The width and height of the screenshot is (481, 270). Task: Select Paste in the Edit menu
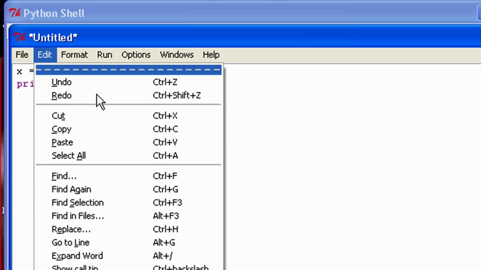coord(129,142)
